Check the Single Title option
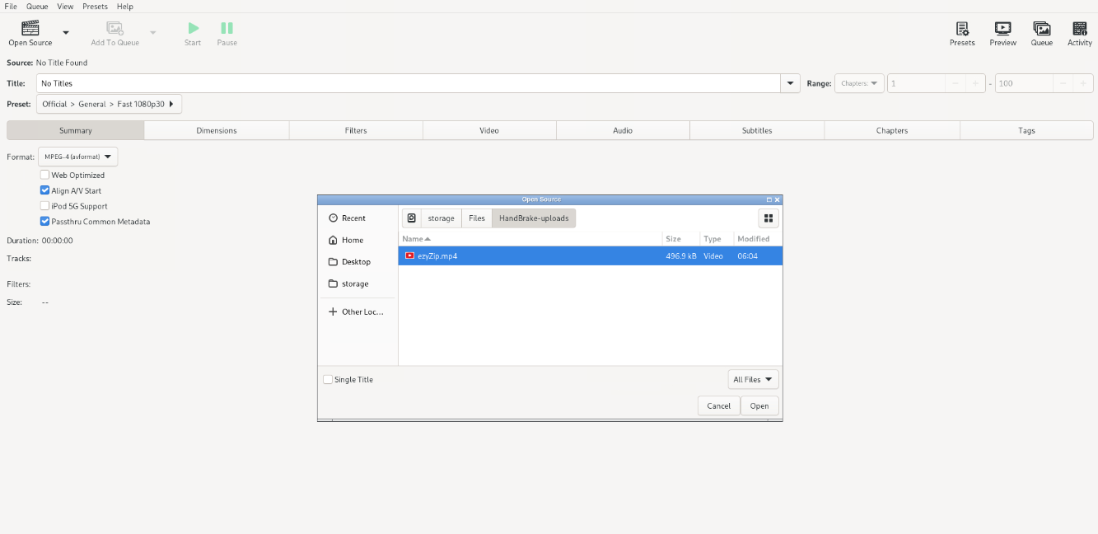This screenshot has height=534, width=1098. pyautogui.click(x=328, y=380)
